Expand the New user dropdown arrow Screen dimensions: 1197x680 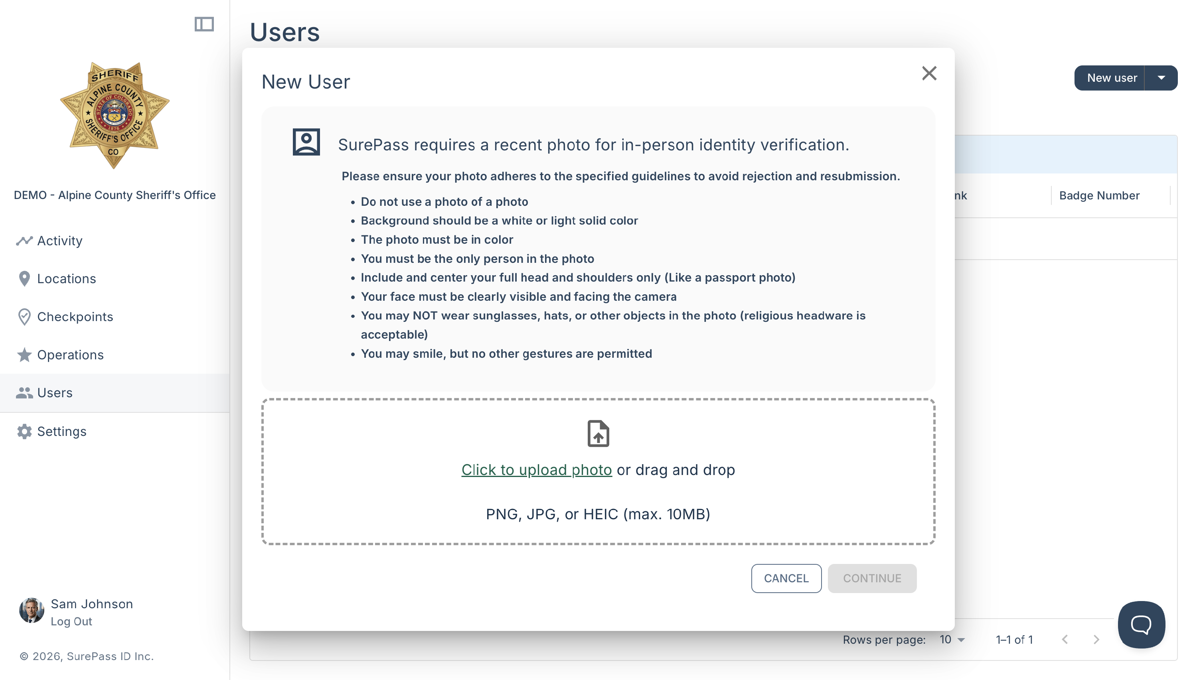pyautogui.click(x=1161, y=78)
